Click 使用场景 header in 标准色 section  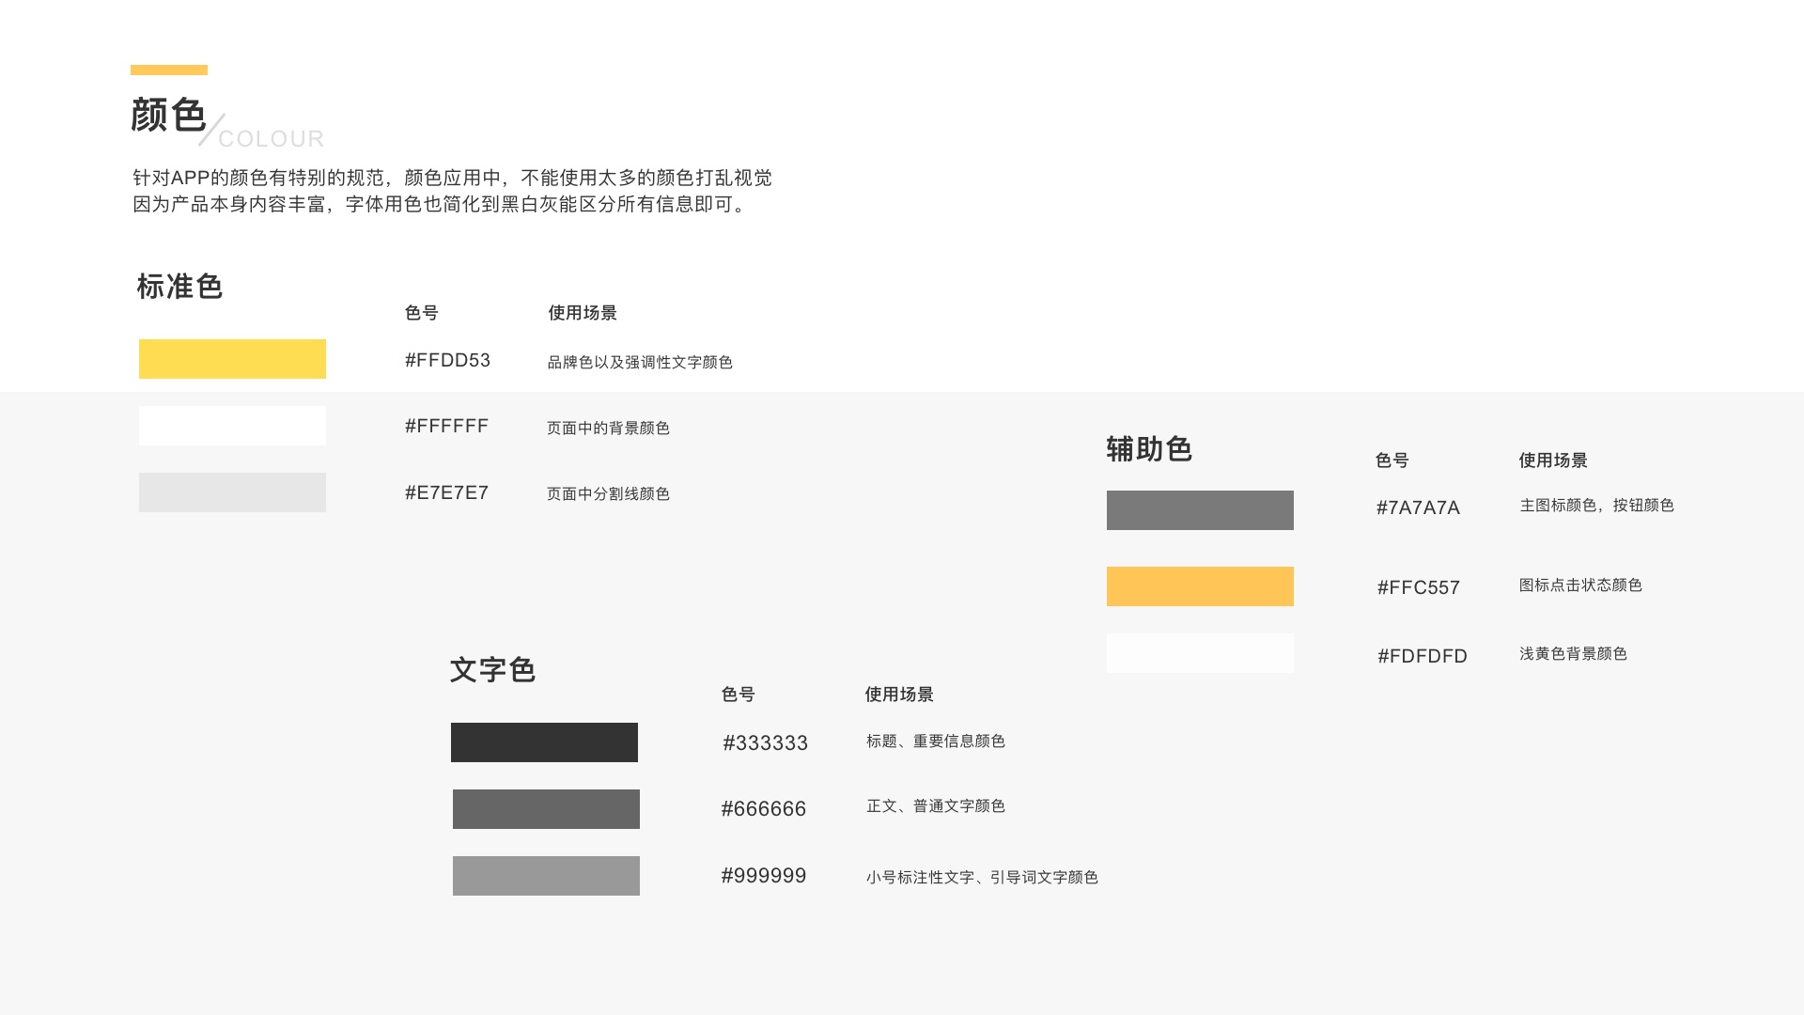click(583, 313)
